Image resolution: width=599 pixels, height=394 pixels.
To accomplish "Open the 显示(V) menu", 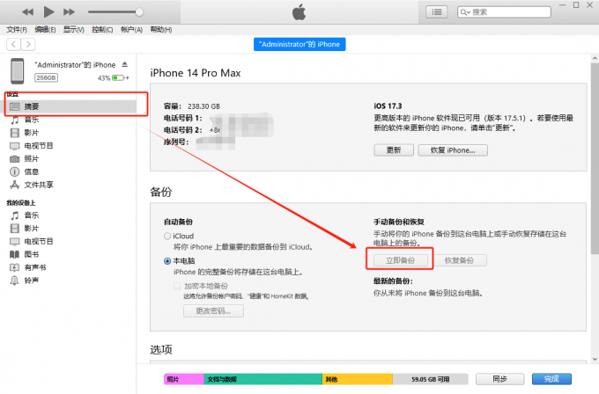I will (x=74, y=30).
